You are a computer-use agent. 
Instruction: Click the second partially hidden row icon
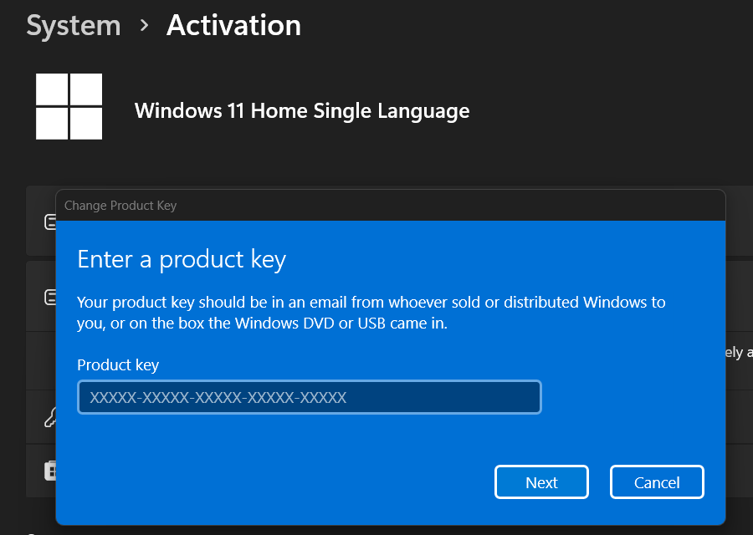pos(50,298)
